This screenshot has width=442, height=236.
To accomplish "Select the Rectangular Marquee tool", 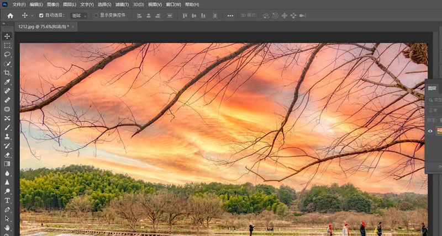I will 7,46.
